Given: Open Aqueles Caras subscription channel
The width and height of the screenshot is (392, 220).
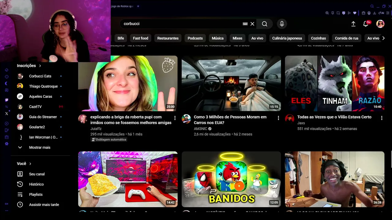Looking at the screenshot, I should [x=40, y=96].
